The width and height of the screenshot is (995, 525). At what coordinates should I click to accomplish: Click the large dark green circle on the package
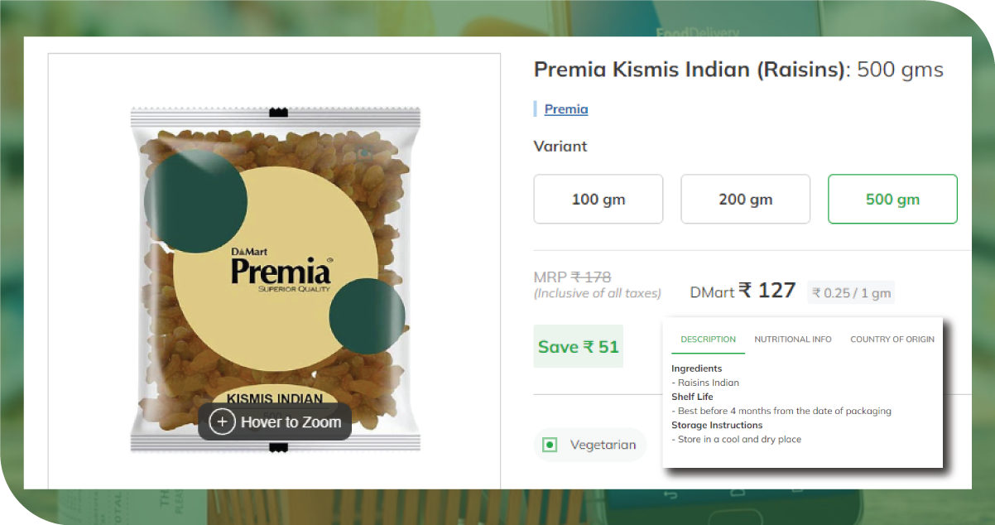pos(196,201)
